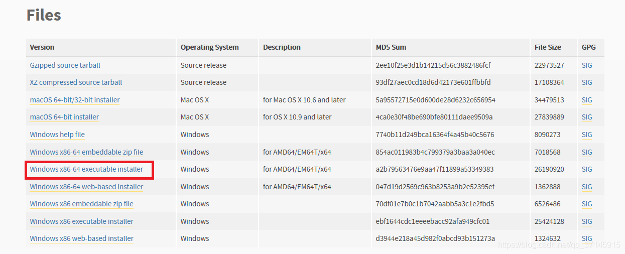Download Windows x86-64 embeddable zip file
625x254 pixels.
click(x=86, y=152)
